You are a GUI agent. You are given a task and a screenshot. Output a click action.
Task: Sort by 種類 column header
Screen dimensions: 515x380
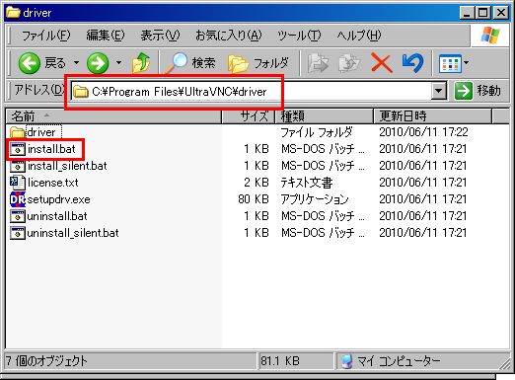click(325, 116)
